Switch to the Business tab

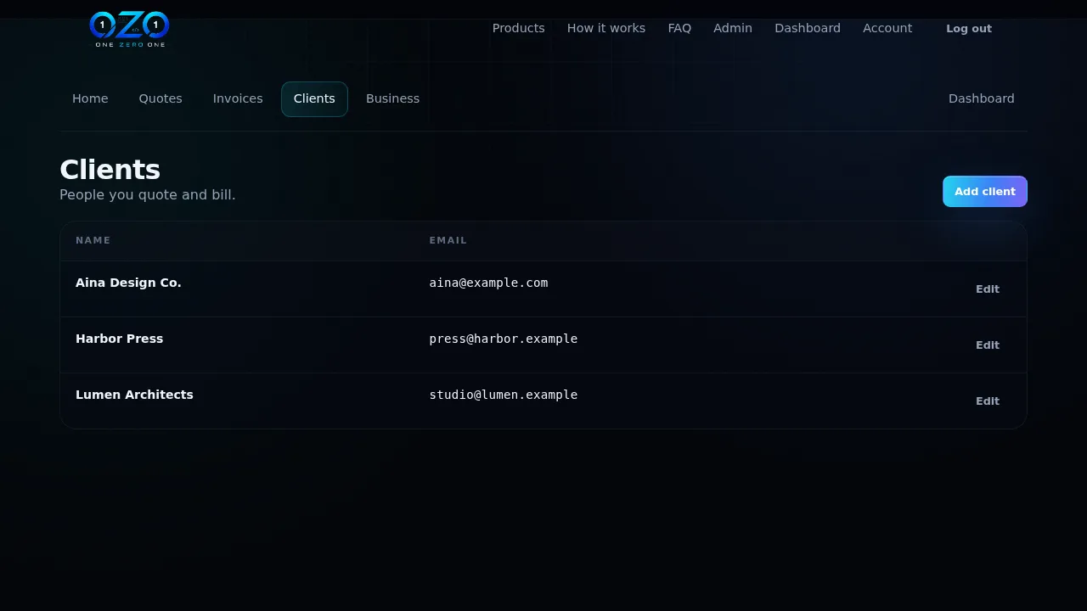coord(392,98)
